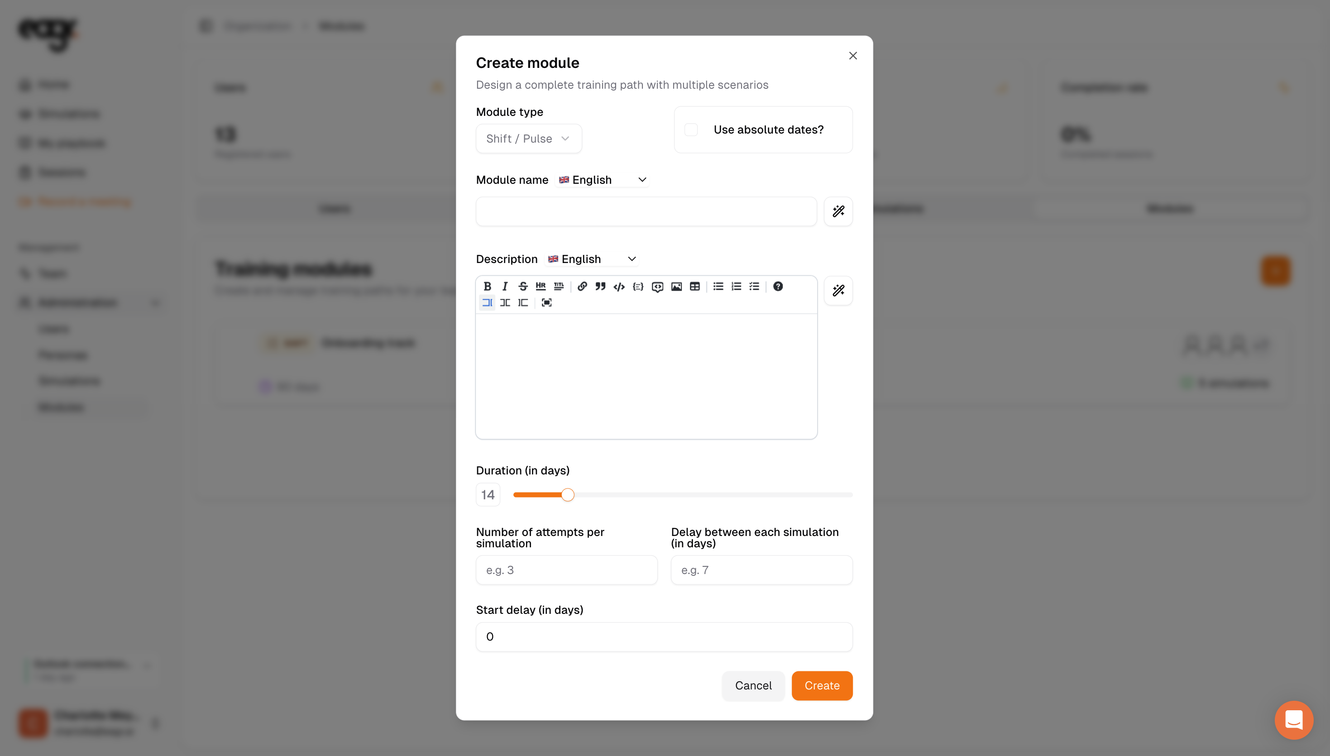Insert a table in the description

pos(694,287)
